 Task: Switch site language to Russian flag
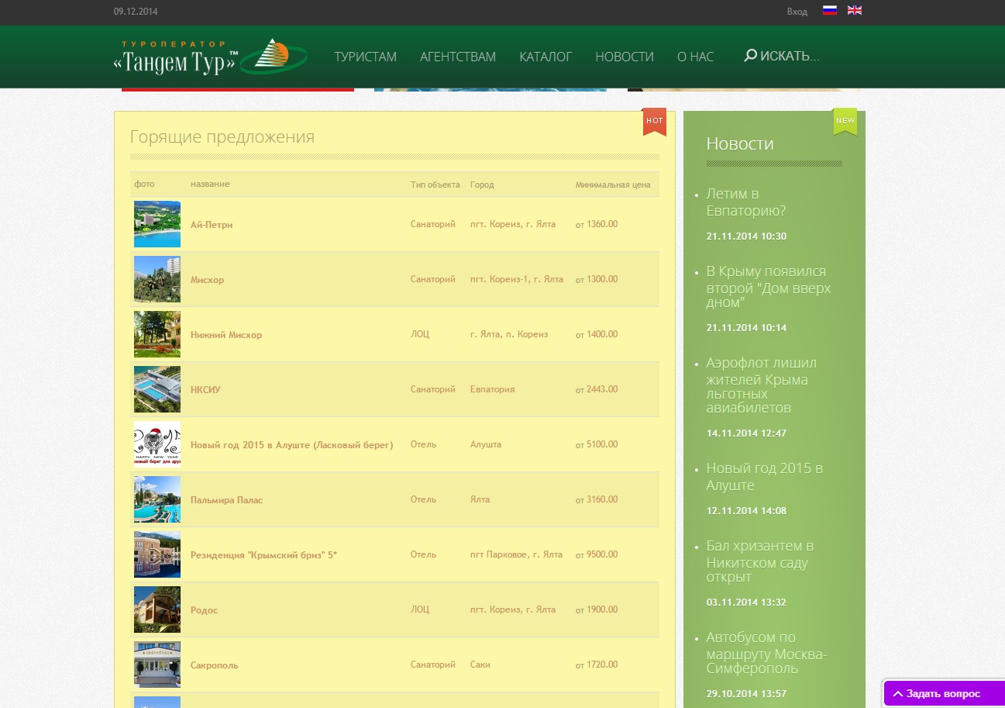pos(829,11)
